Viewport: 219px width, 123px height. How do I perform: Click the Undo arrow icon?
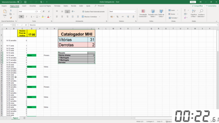(30, 2)
